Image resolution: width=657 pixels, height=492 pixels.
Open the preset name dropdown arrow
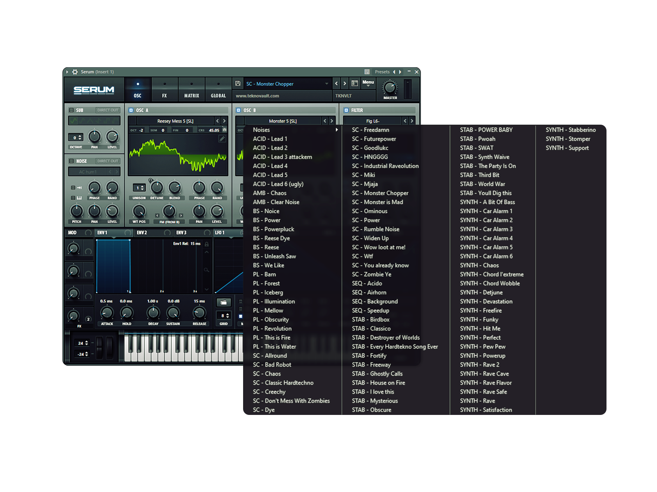point(327,84)
